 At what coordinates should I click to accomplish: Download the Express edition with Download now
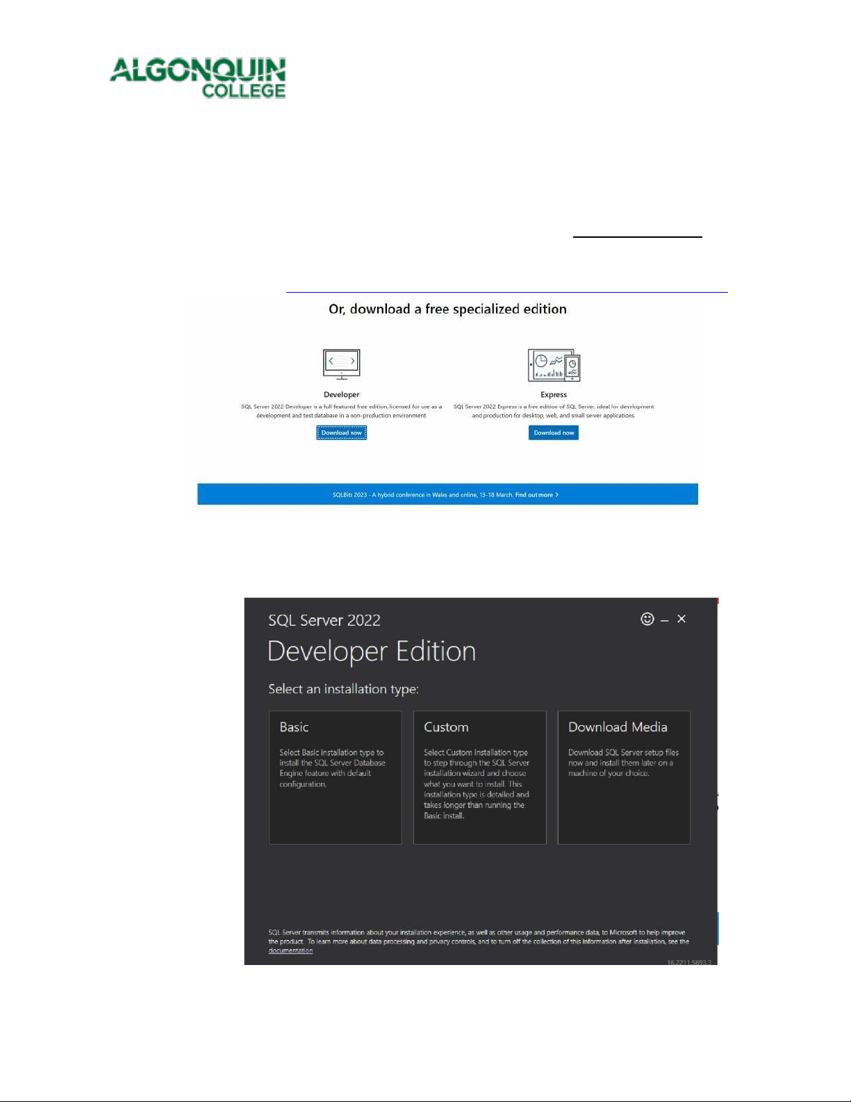pos(554,432)
